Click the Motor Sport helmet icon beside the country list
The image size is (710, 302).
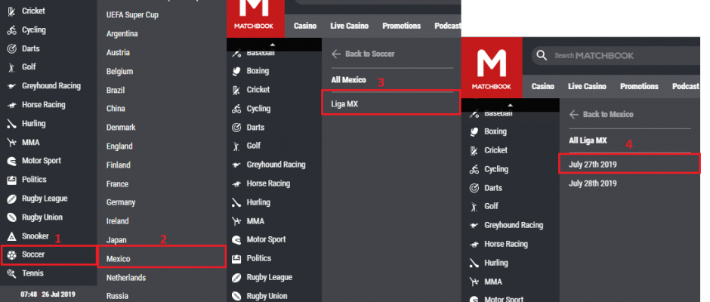tap(12, 161)
